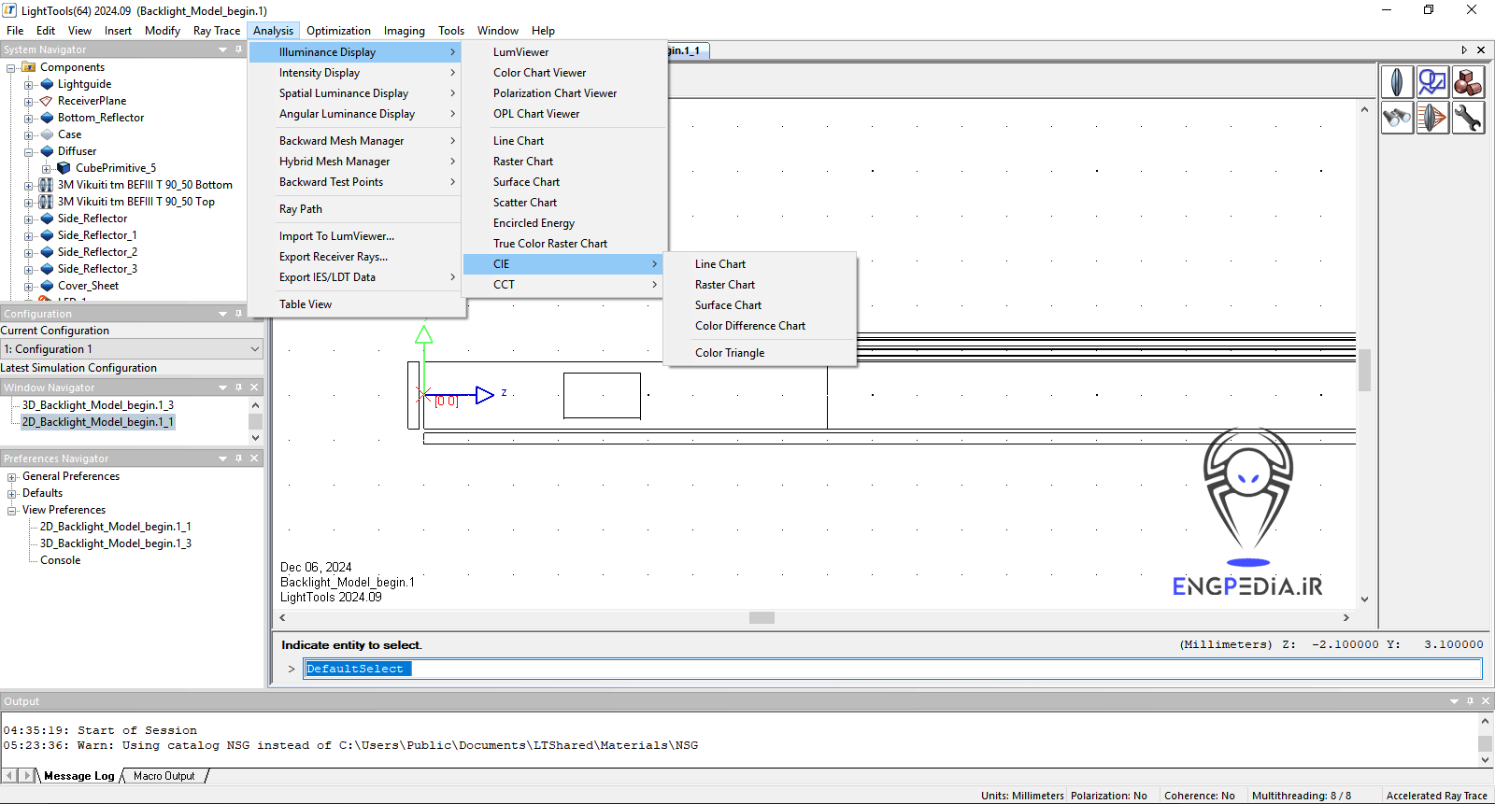Open the CCT submenu entry

(563, 285)
